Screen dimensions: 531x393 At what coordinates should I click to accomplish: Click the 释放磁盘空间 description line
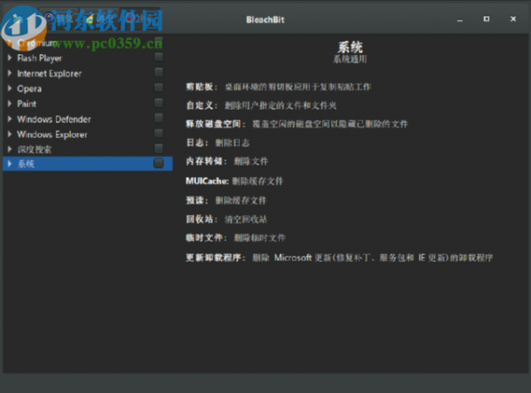click(297, 124)
